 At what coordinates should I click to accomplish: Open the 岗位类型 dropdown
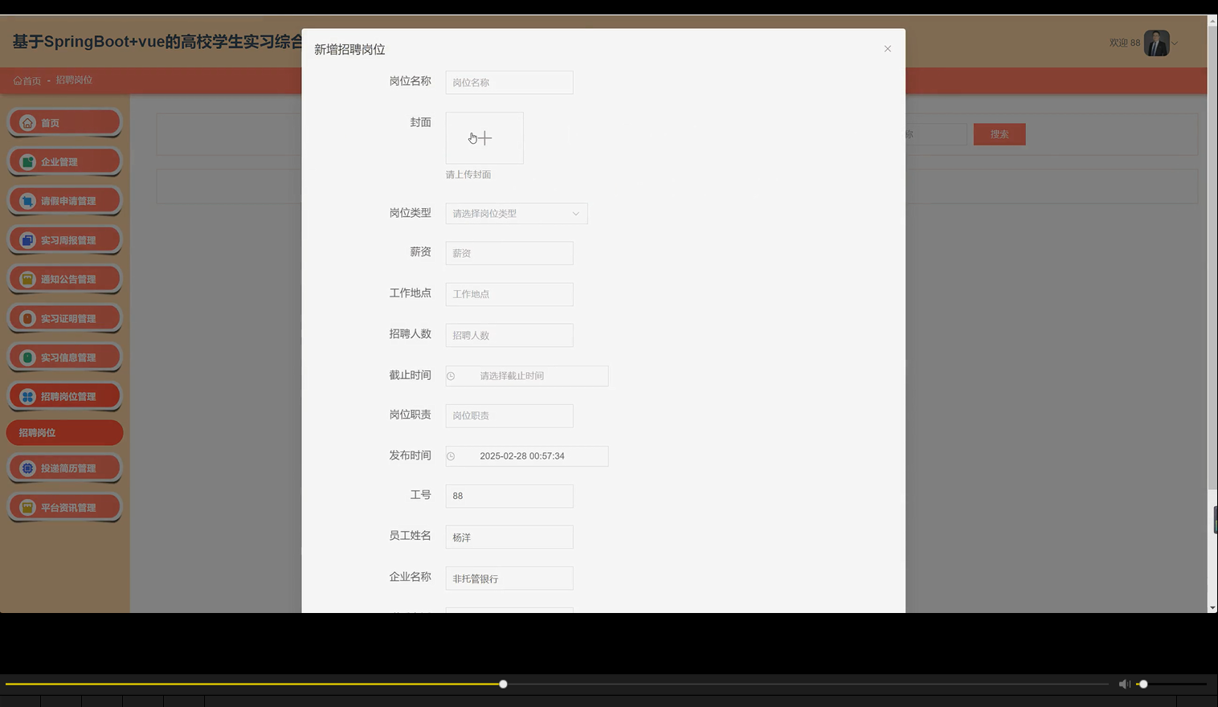[517, 214]
